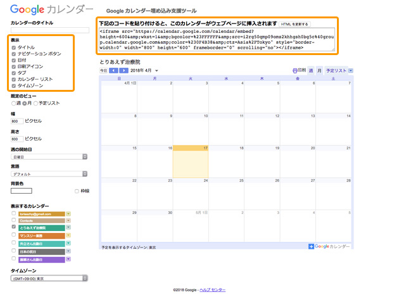The image size is (399, 295).
Task: Click the Google Calendar plus icon
Action: click(311, 246)
